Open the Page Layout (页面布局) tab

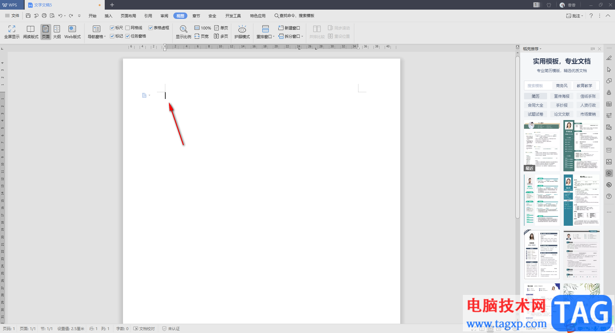tap(128, 16)
